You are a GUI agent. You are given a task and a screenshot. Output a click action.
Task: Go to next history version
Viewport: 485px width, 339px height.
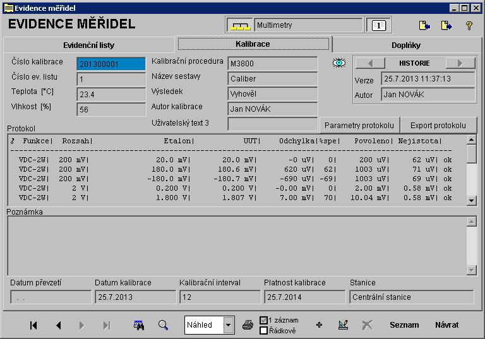(460, 63)
